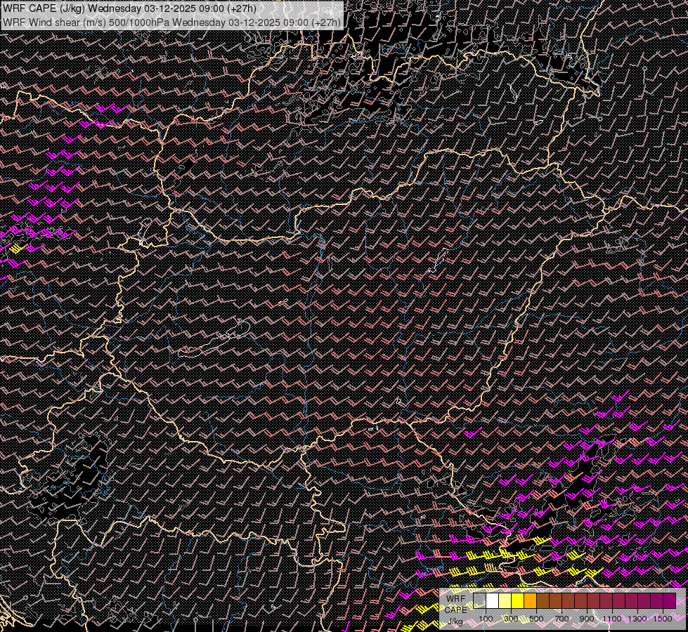Click the 1100 value under the color bar
Image resolution: width=688 pixels, height=632 pixels.
[612, 618]
